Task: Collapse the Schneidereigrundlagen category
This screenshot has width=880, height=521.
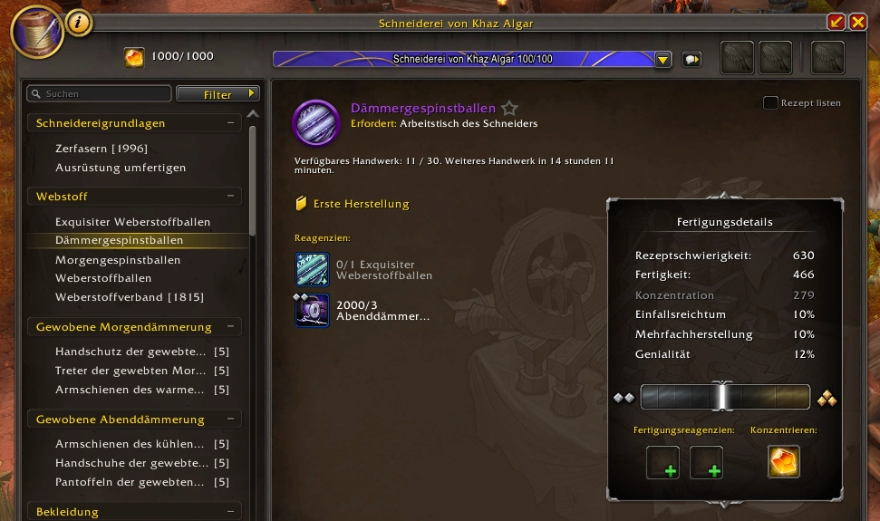Action: point(231,123)
